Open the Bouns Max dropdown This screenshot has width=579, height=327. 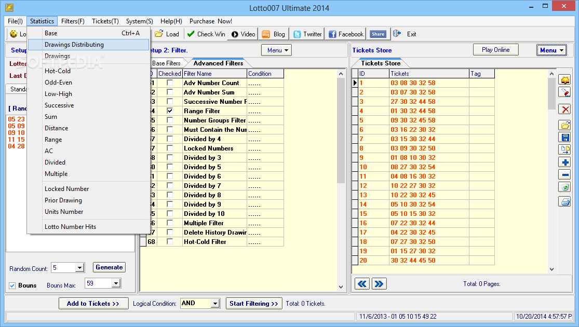[116, 283]
